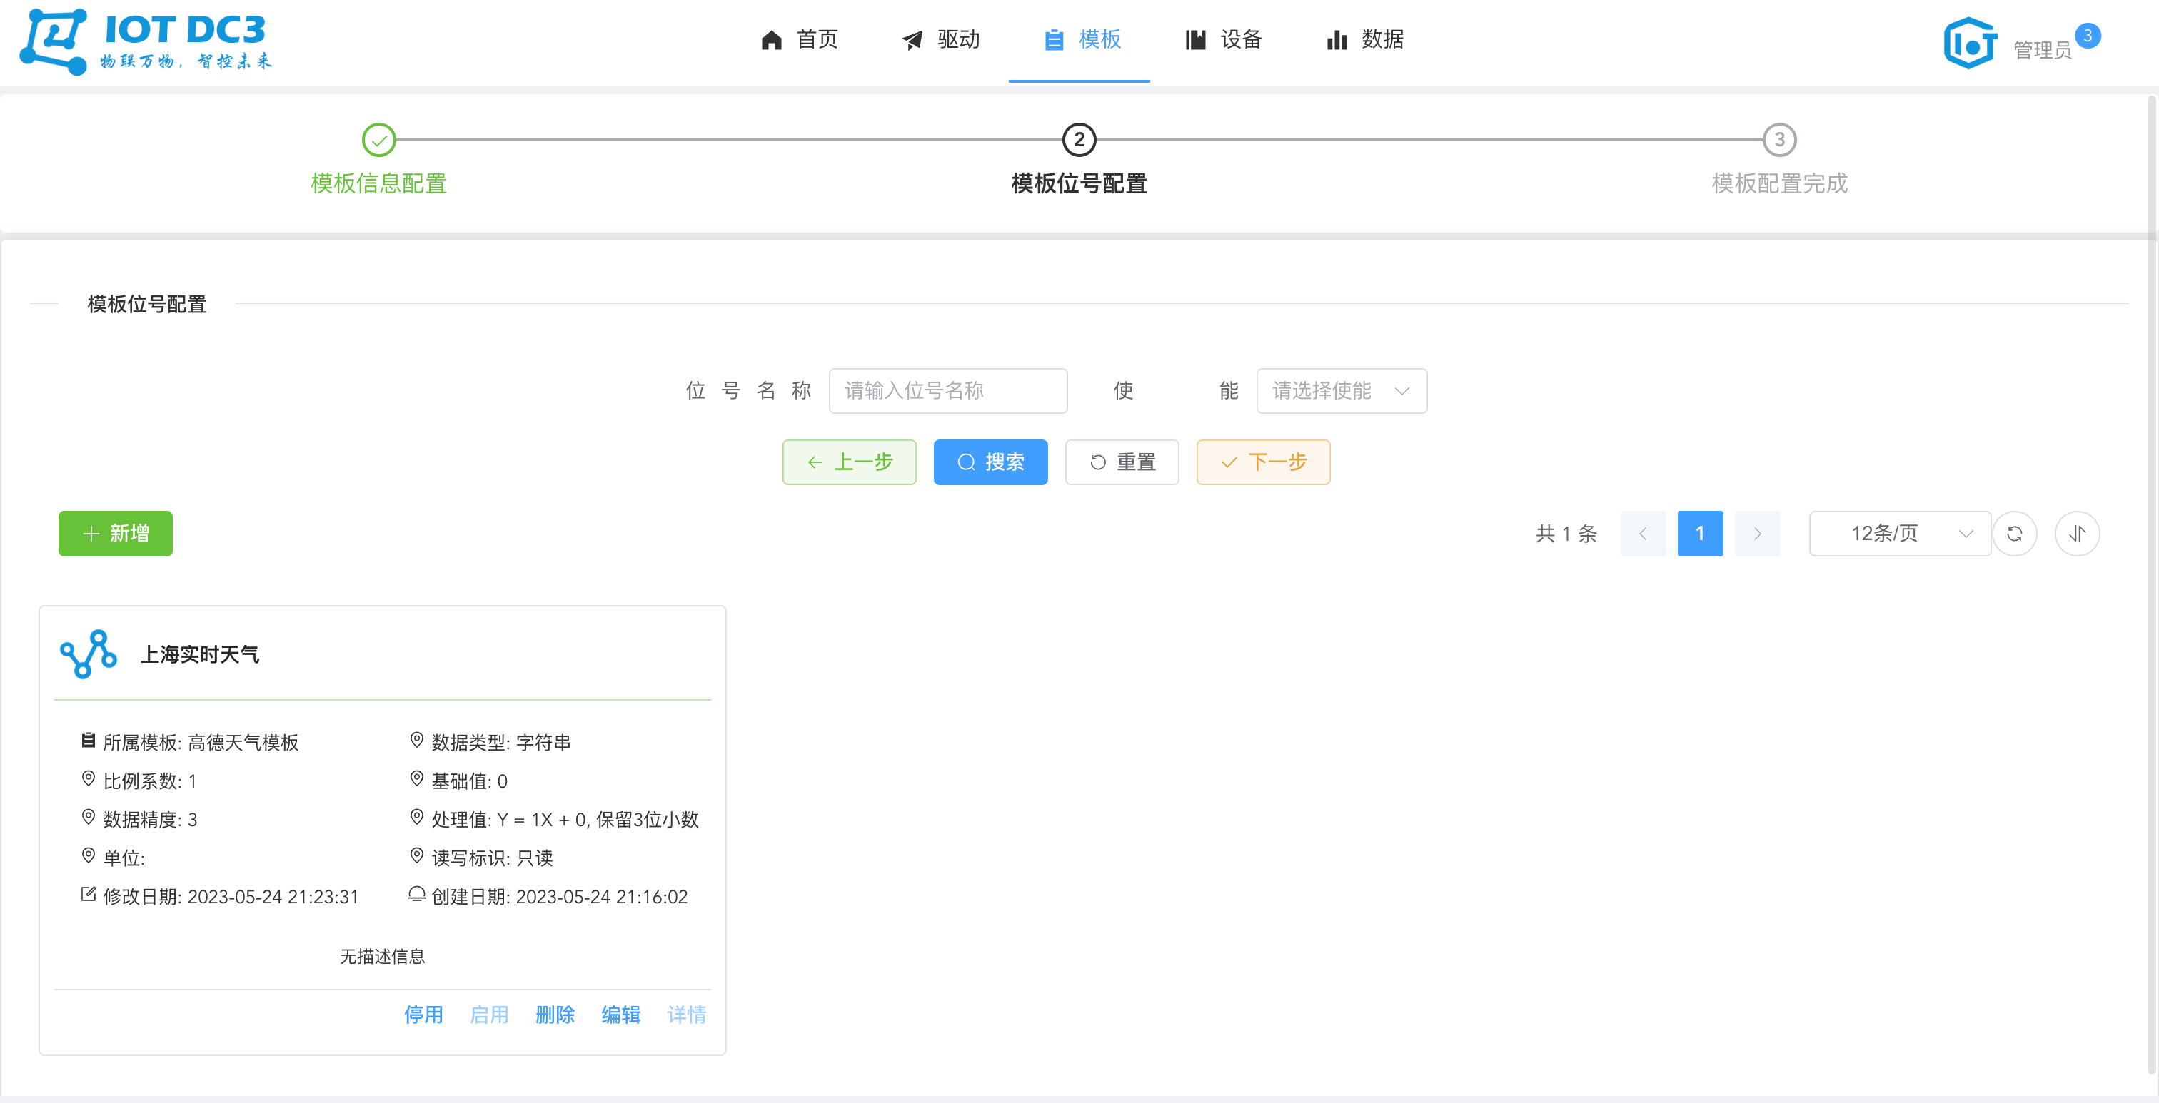Screen dimensions: 2159x1103
Task: Open the 12条/页 page-size dropdown
Action: click(1899, 534)
